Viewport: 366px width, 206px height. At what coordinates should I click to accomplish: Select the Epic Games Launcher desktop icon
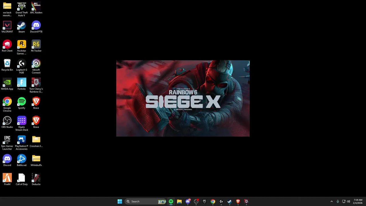click(7, 143)
